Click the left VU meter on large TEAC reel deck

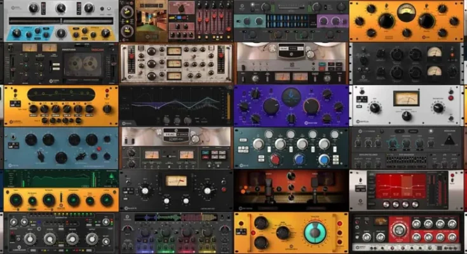point(281,77)
